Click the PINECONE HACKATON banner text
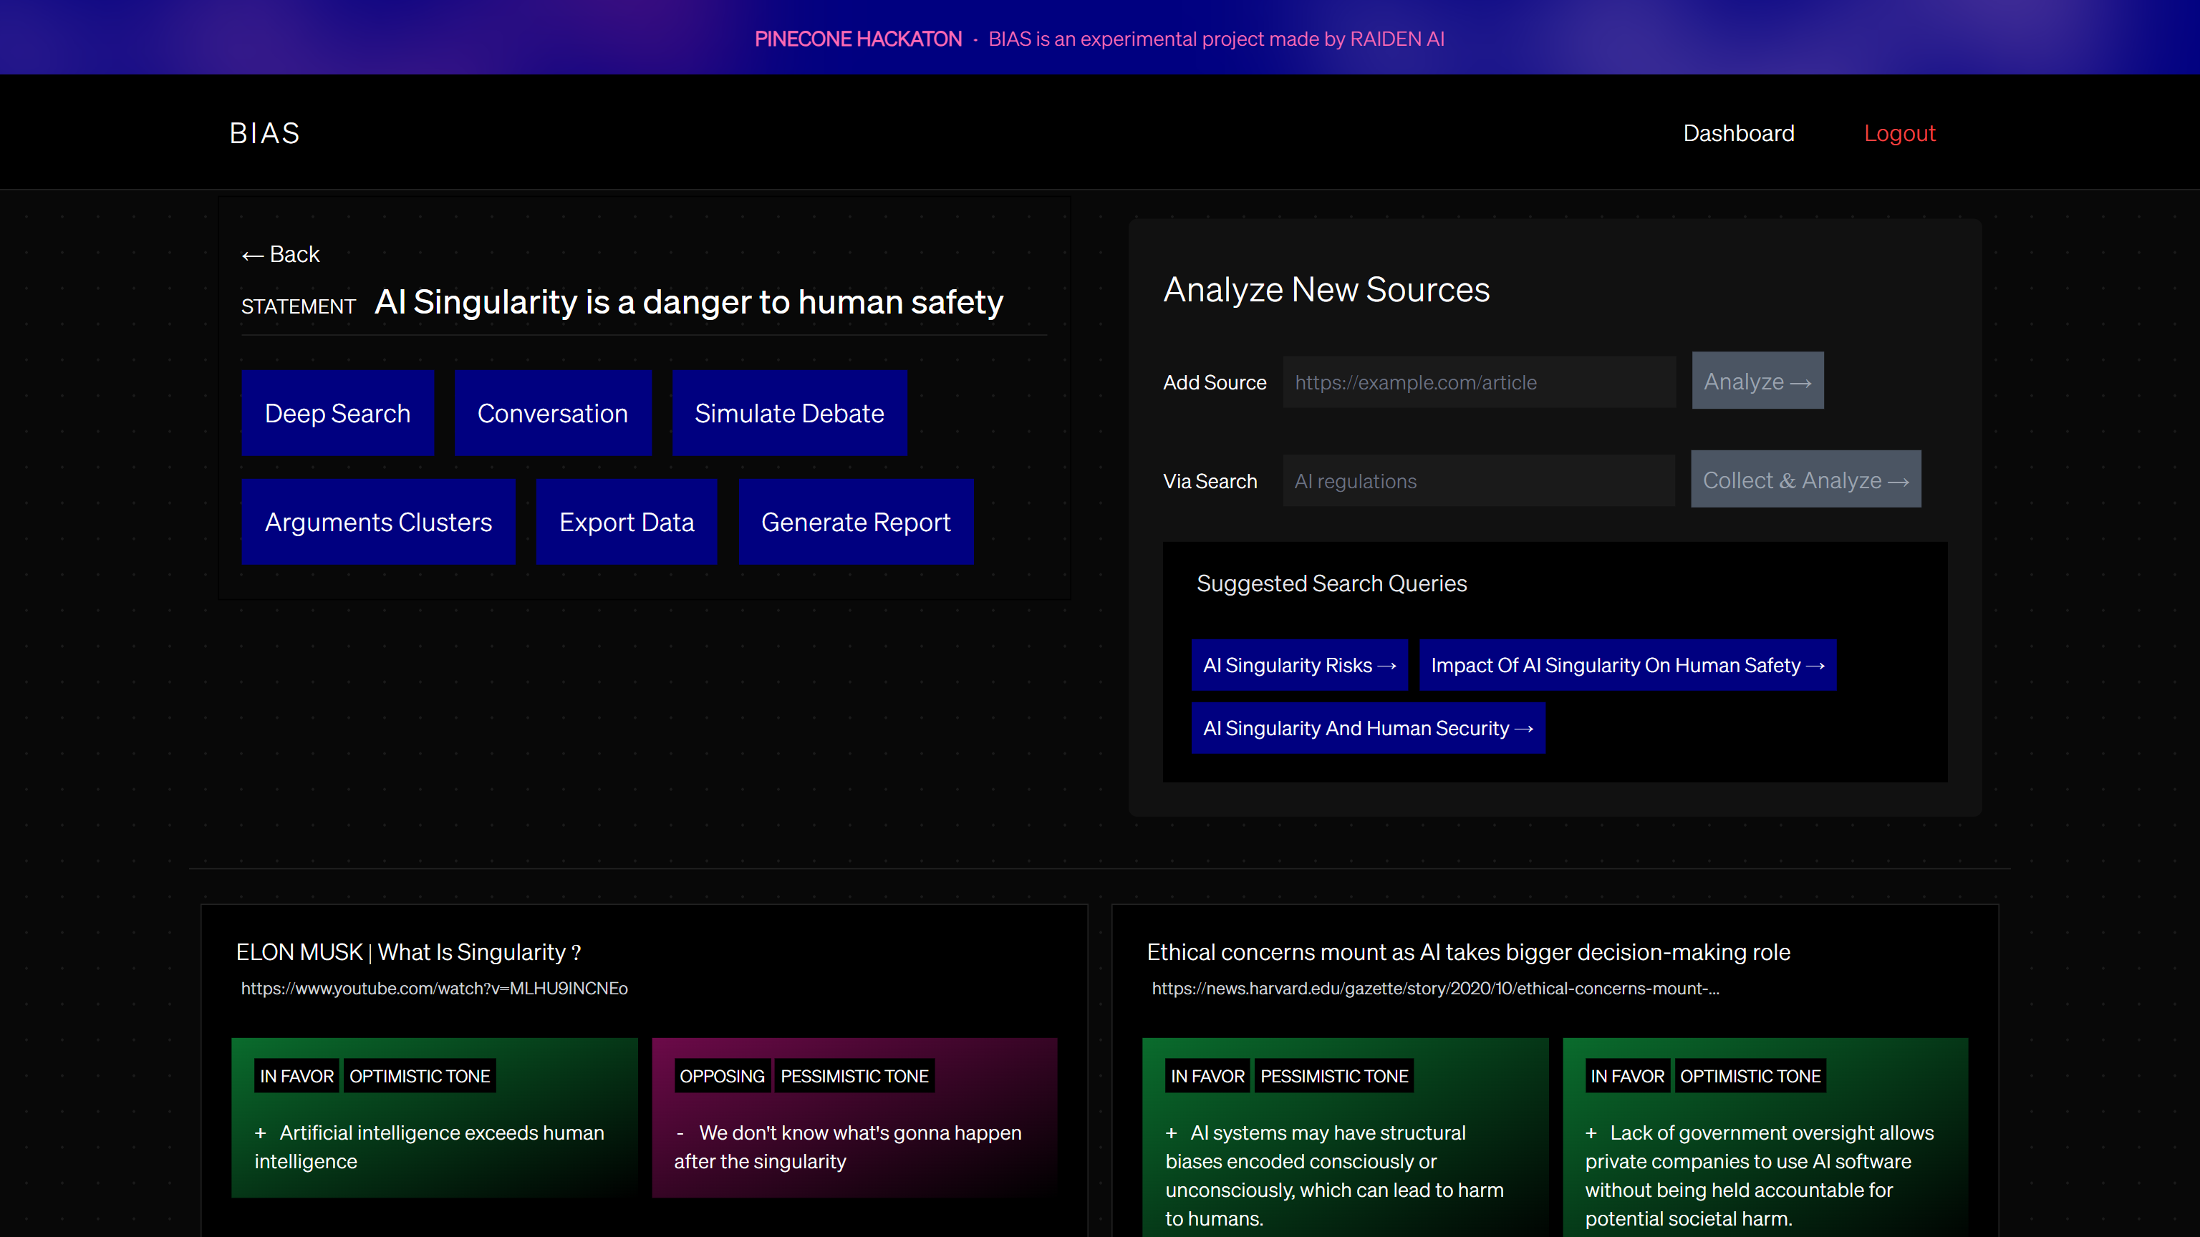 pyautogui.click(x=857, y=39)
